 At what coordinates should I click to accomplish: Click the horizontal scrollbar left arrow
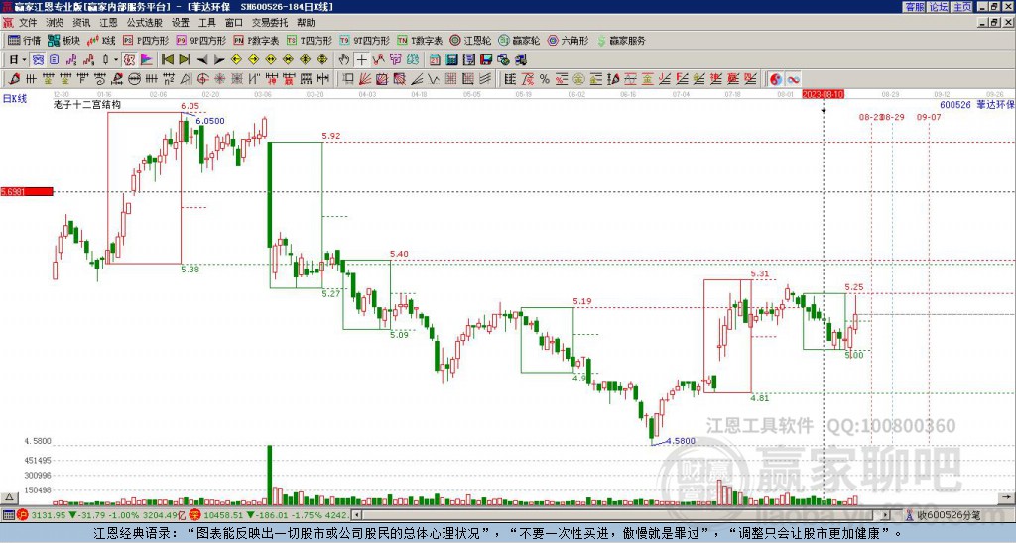[x=356, y=515]
